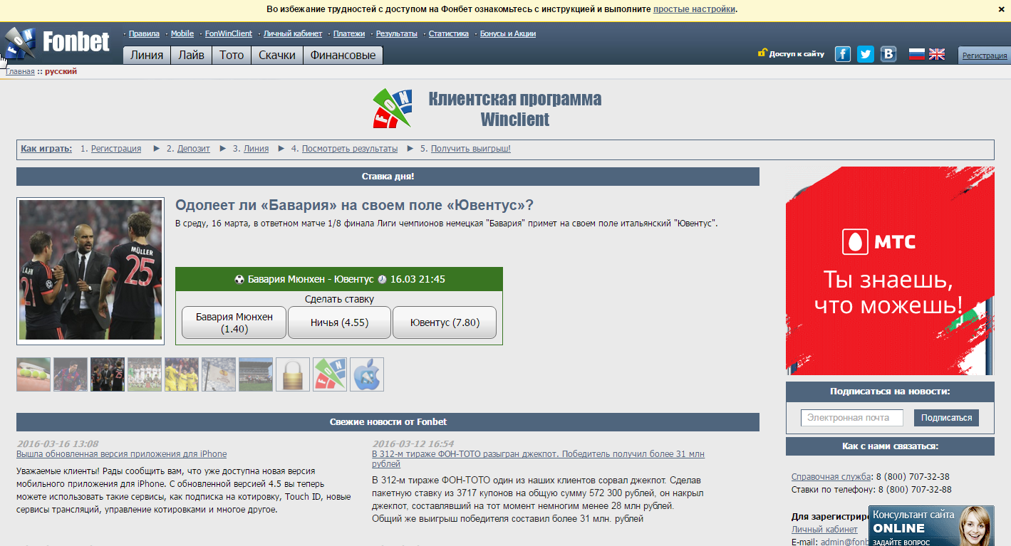Click the yellow unlocked padlock icon
Viewport: 1011px width, 546px height.
(762, 53)
